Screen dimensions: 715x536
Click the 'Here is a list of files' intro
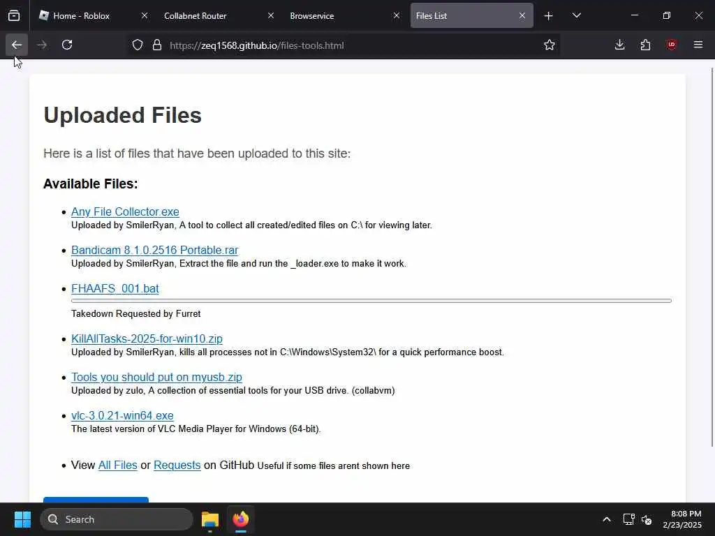pos(197,153)
